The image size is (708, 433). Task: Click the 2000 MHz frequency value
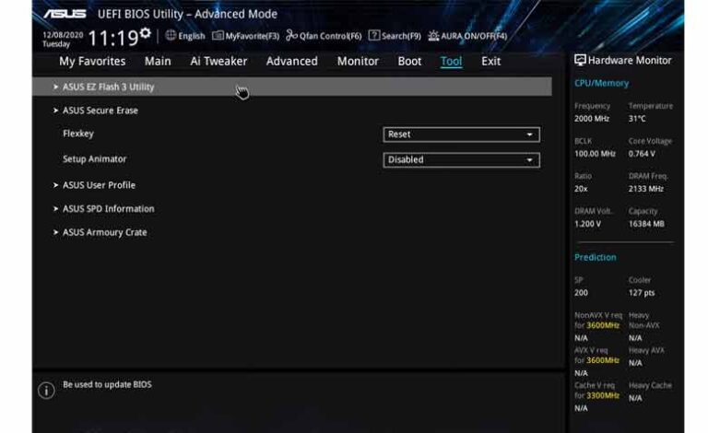point(592,119)
